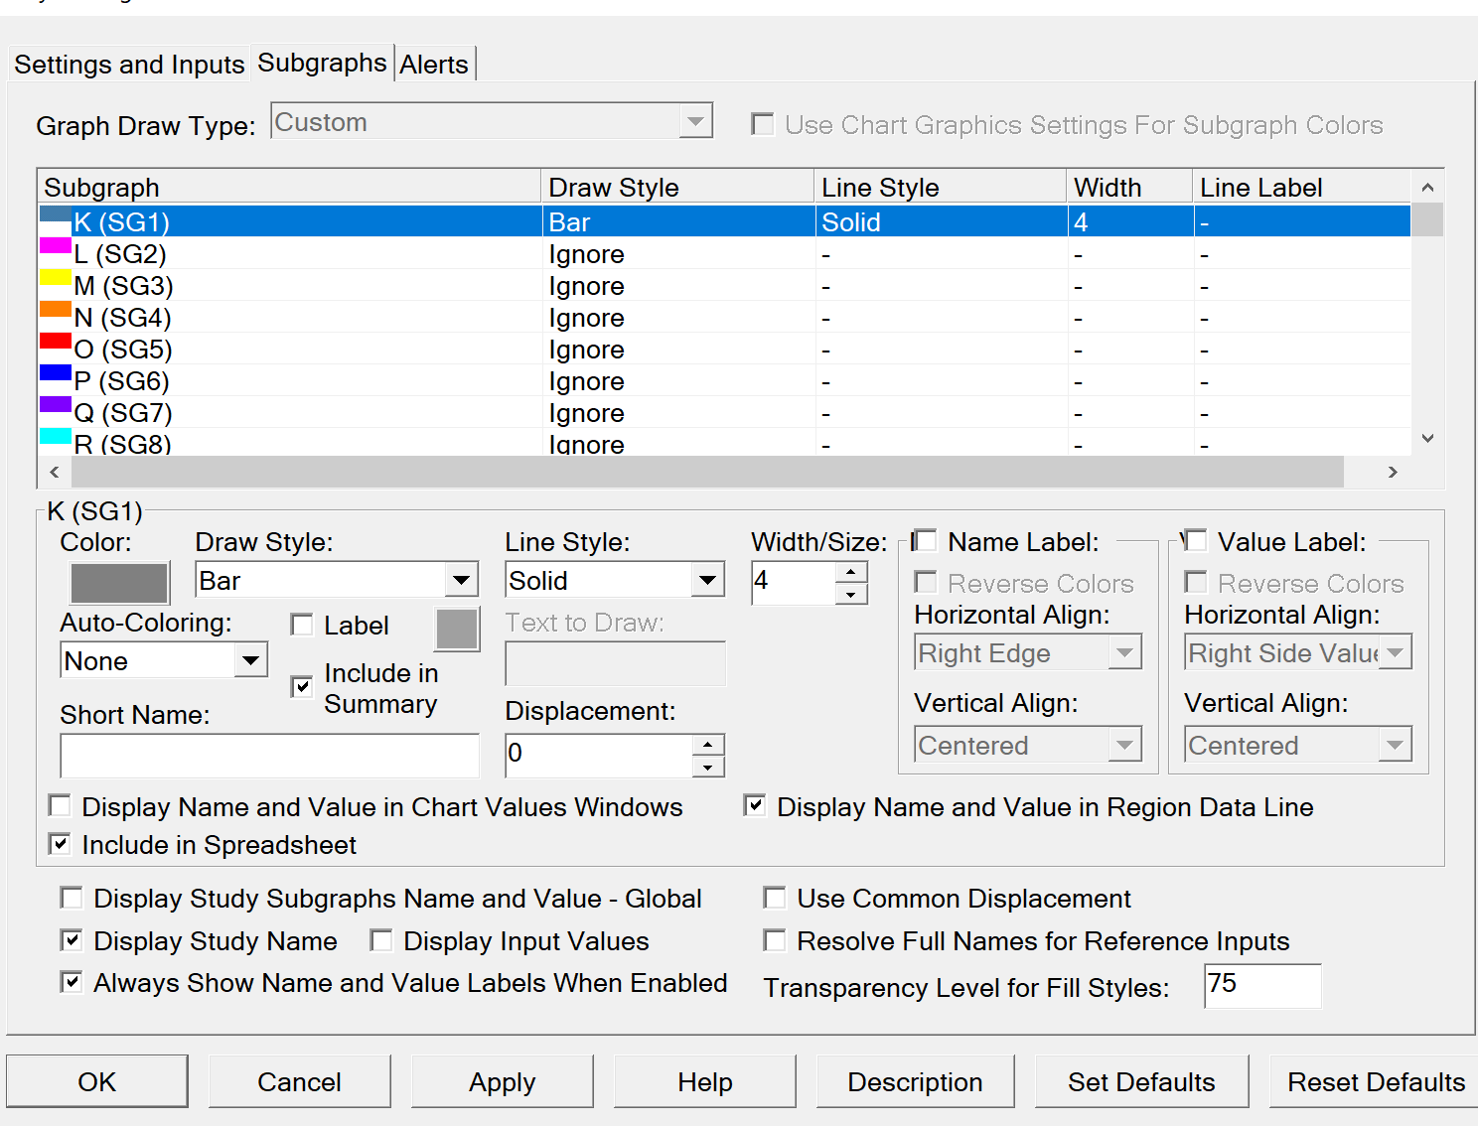The image size is (1478, 1126).
Task: Uncheck Include in Spreadsheet
Action: point(61,845)
